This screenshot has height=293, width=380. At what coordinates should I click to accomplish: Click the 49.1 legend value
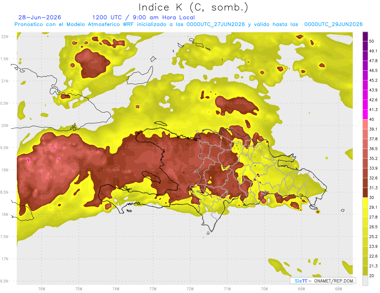point(373,51)
